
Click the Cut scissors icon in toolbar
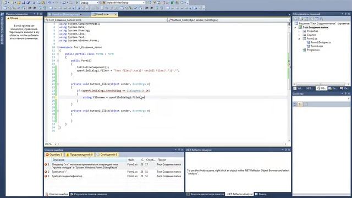[34, 3]
